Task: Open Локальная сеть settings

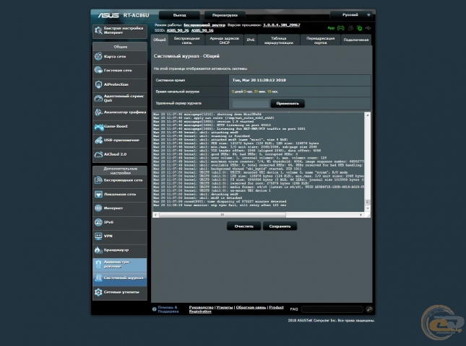Action: [x=120, y=195]
